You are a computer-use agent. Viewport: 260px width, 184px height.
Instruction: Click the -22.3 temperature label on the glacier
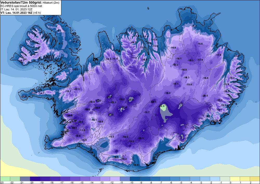click(162, 106)
